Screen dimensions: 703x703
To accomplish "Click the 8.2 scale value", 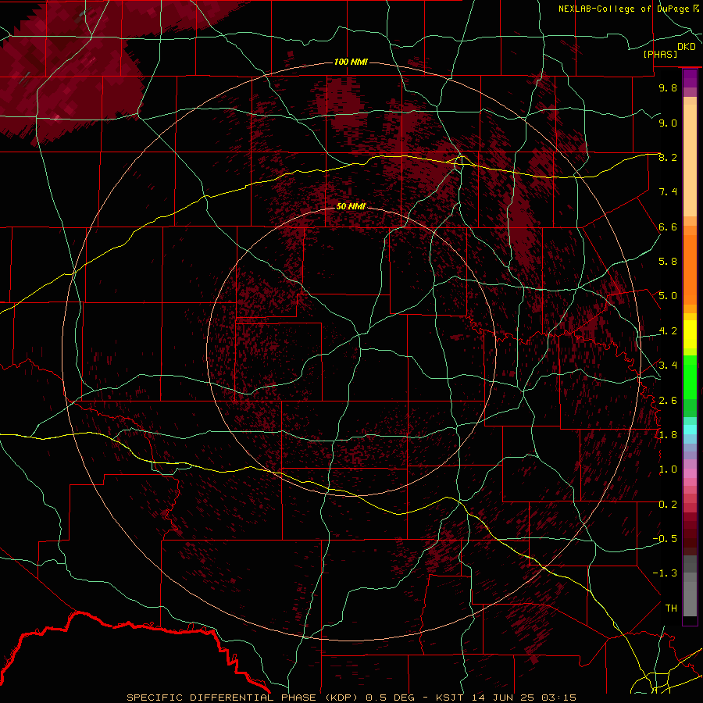I will click(668, 157).
